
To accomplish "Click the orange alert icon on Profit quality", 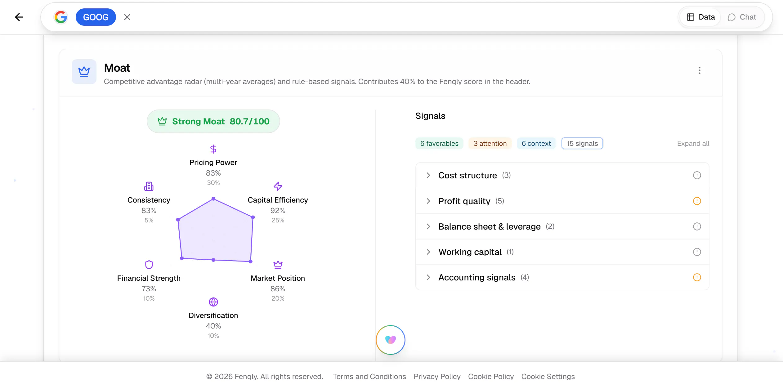I will pos(697,201).
